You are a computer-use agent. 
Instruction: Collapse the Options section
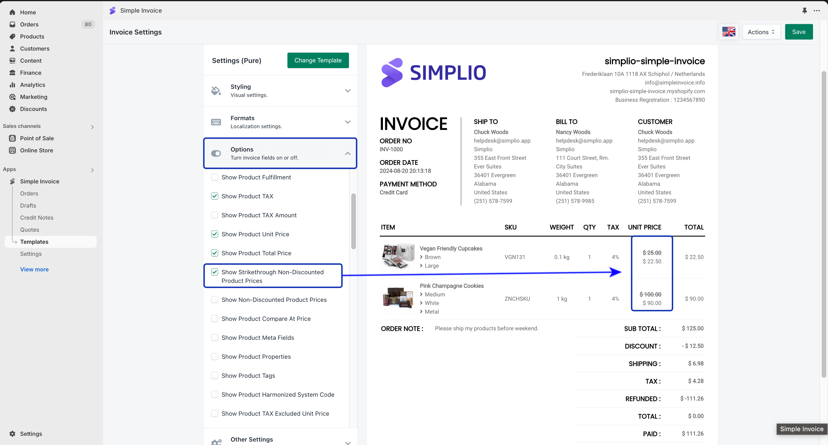[348, 154]
